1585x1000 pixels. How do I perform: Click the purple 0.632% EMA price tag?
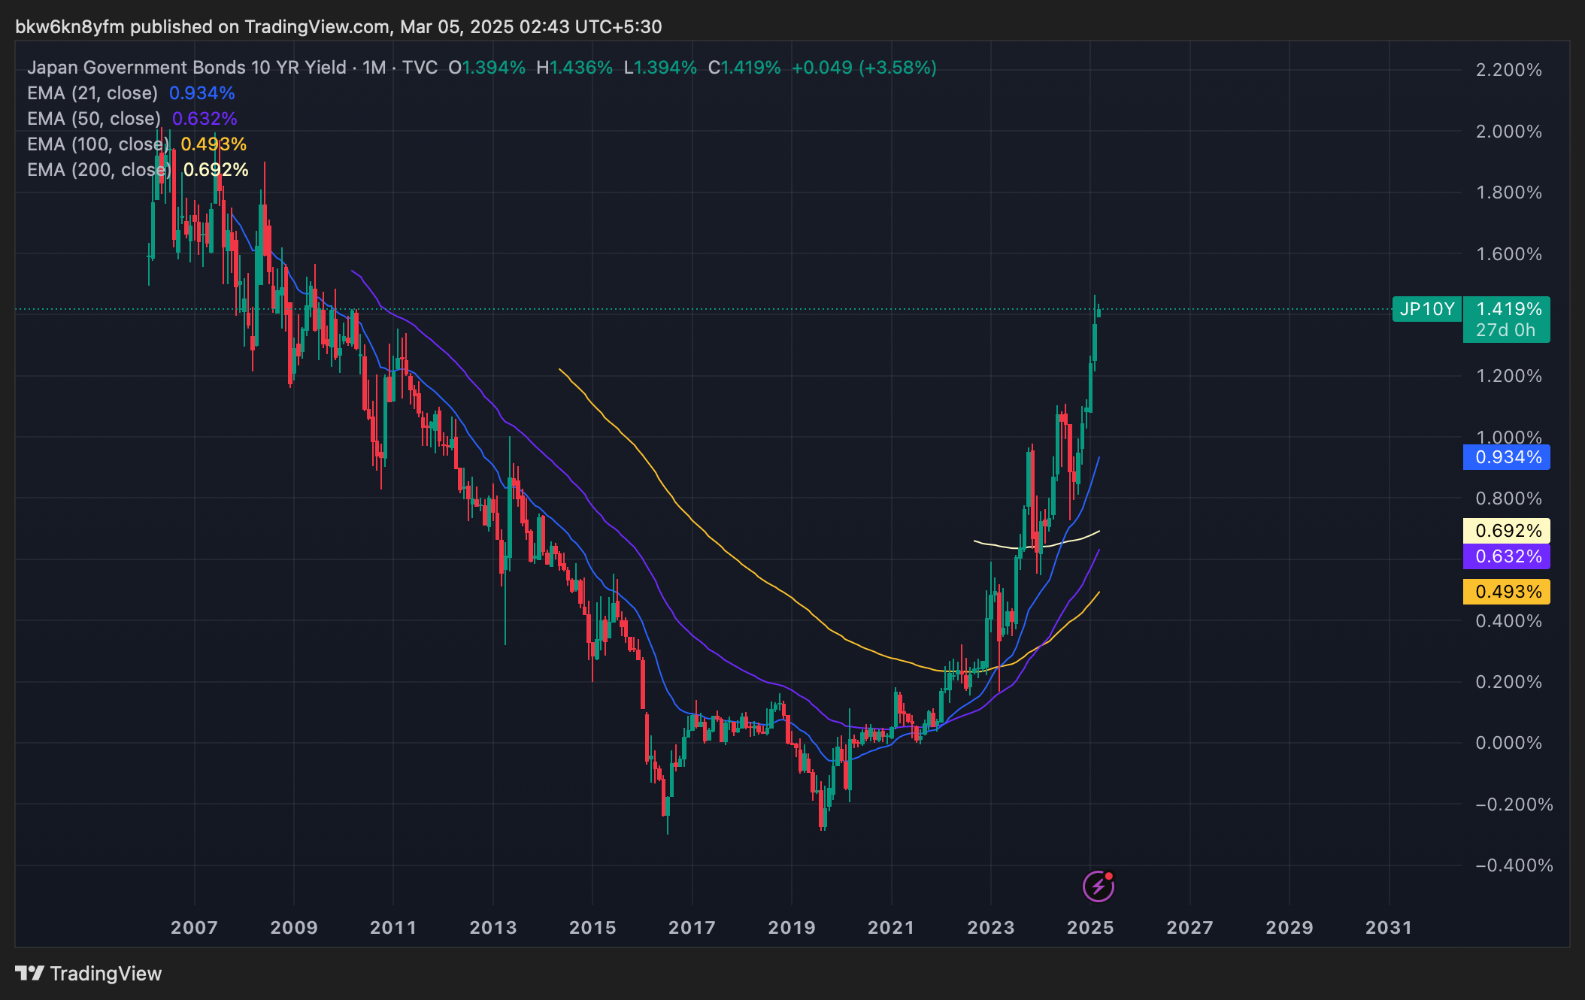click(1507, 556)
